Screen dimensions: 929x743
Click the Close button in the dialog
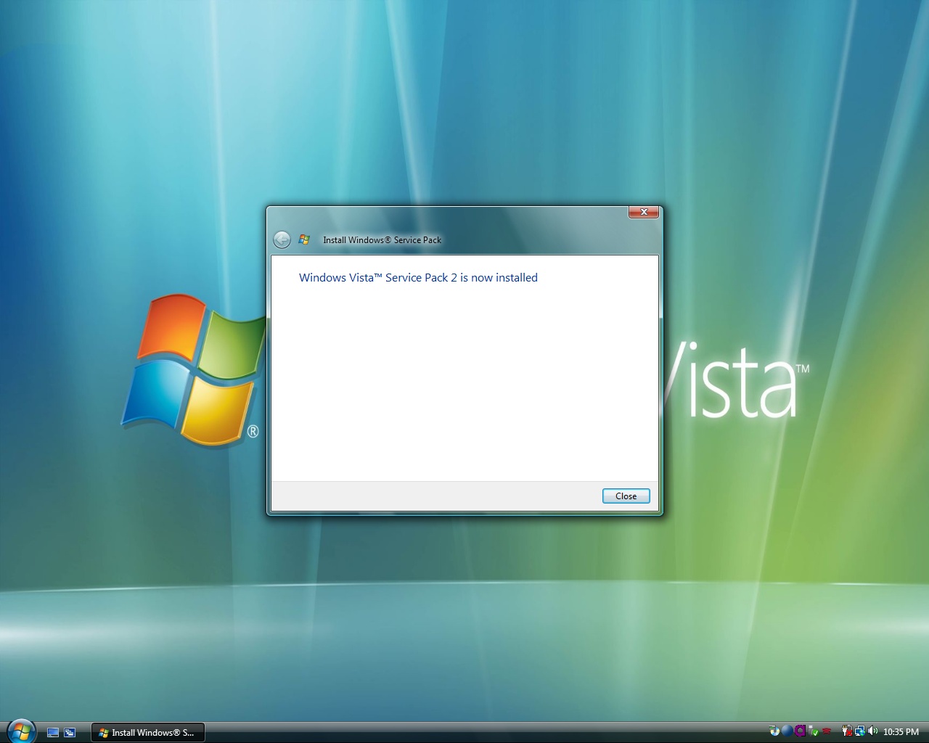(x=626, y=496)
